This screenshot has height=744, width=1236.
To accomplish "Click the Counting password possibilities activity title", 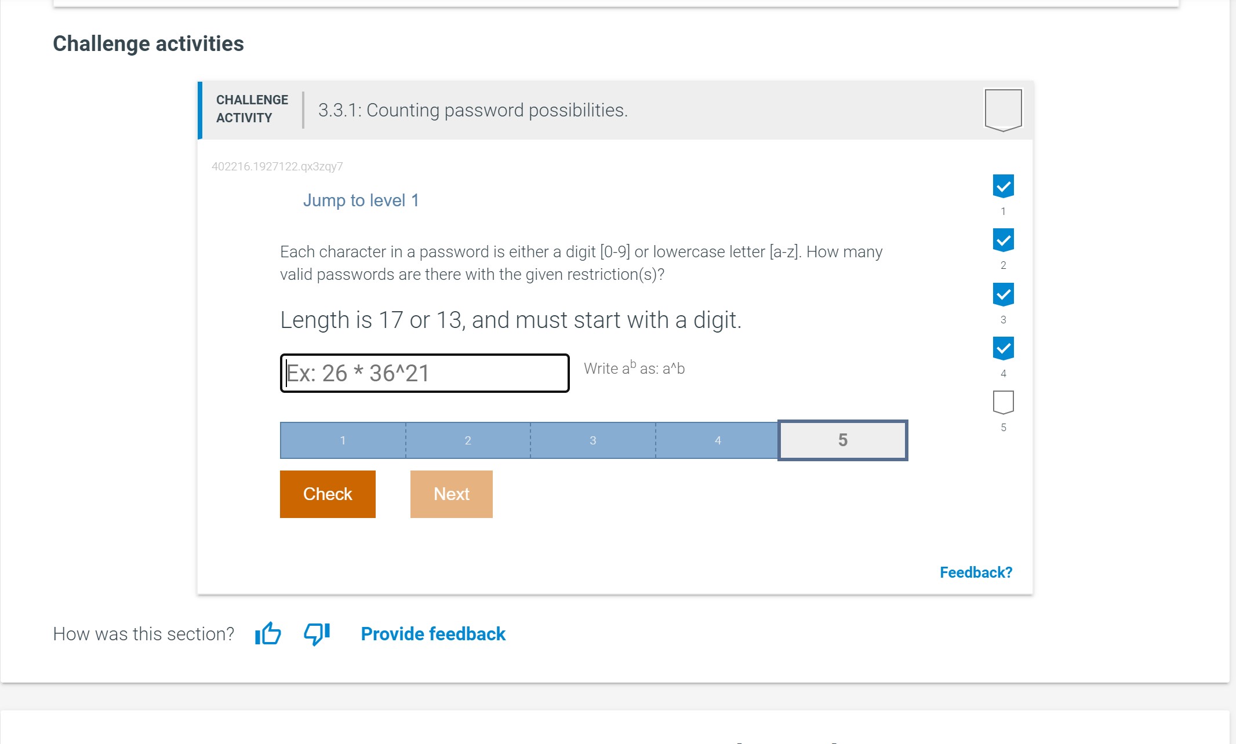I will coord(472,110).
